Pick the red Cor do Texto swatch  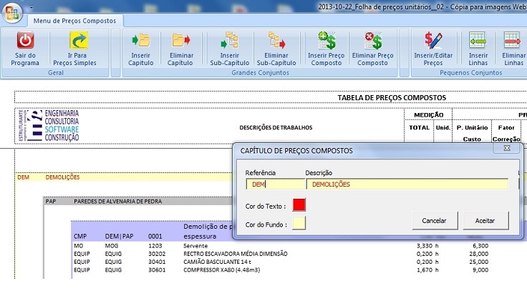click(x=299, y=205)
